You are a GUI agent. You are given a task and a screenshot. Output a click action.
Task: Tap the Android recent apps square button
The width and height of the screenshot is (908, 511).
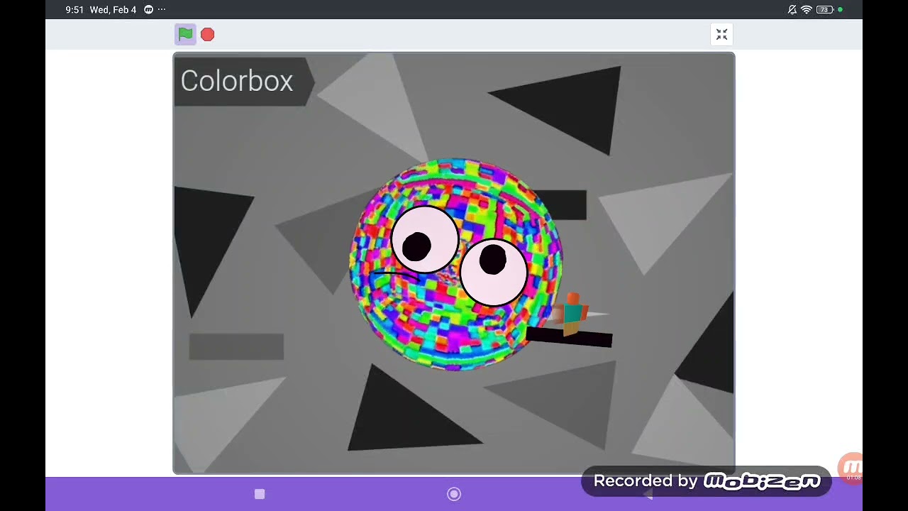coord(260,494)
